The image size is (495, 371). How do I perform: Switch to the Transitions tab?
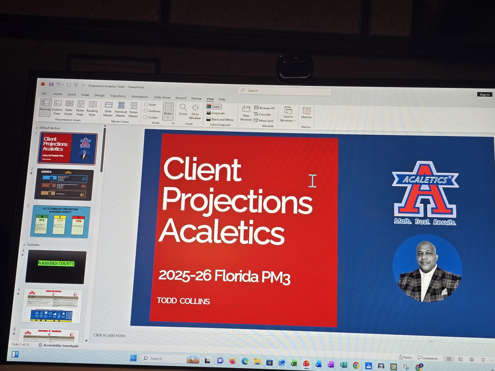(x=118, y=96)
